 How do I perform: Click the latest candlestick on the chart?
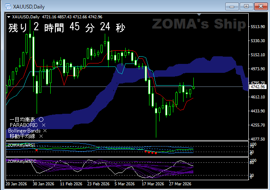click(193, 87)
